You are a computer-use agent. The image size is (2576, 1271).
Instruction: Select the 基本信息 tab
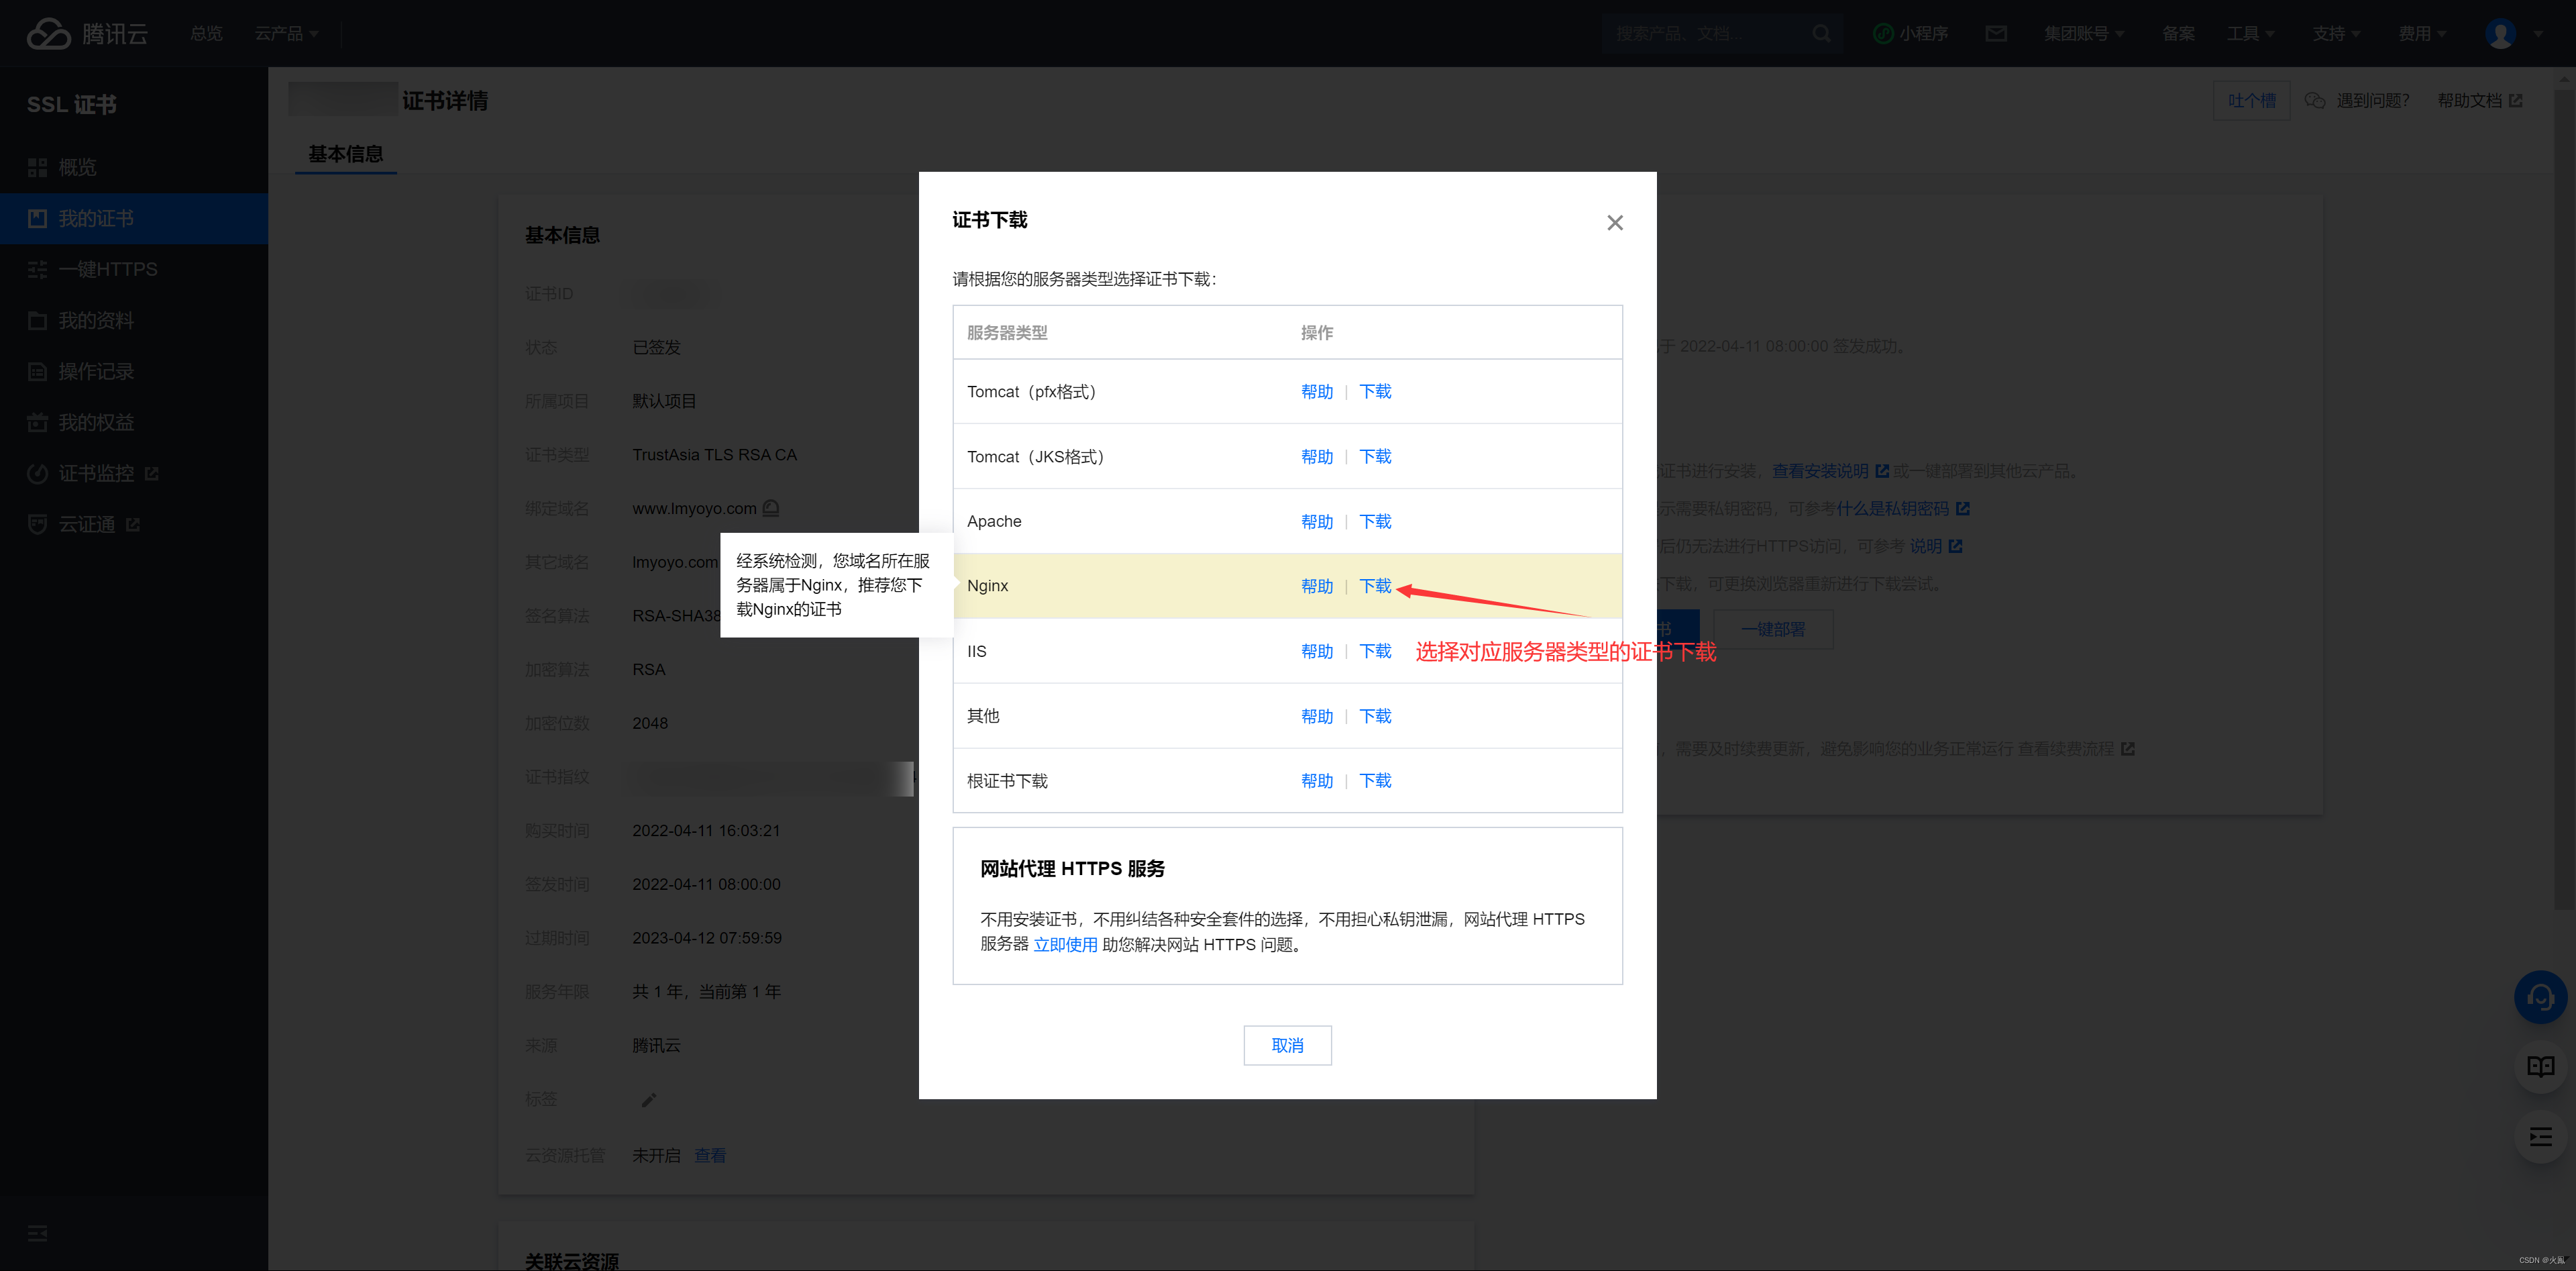pyautogui.click(x=345, y=153)
